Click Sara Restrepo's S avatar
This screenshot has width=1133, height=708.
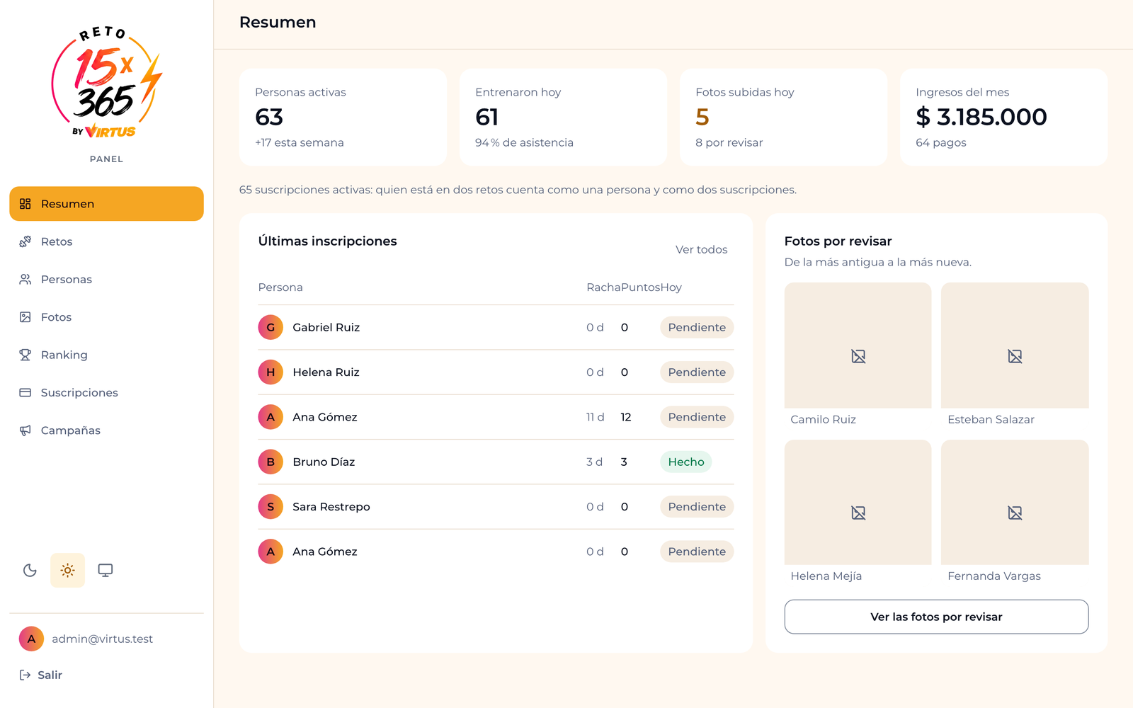tap(271, 506)
